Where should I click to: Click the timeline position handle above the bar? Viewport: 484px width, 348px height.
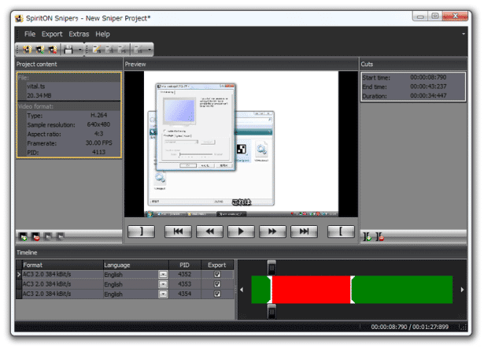click(272, 267)
